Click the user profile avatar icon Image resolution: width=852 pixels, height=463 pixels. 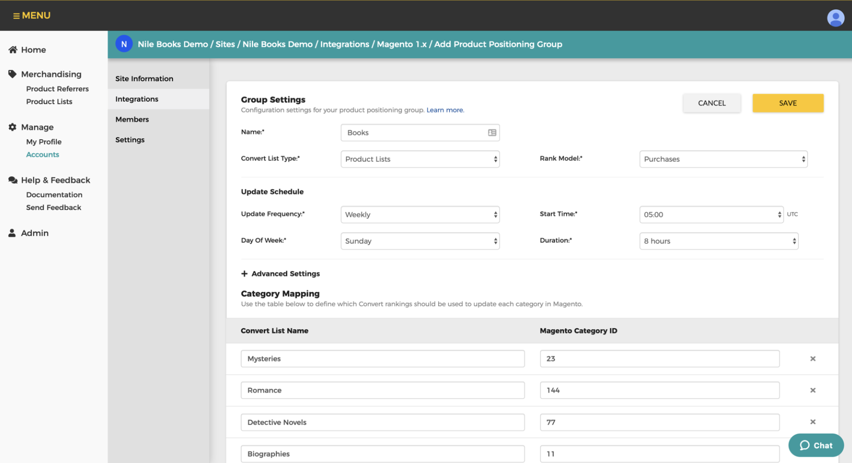pyautogui.click(x=835, y=18)
